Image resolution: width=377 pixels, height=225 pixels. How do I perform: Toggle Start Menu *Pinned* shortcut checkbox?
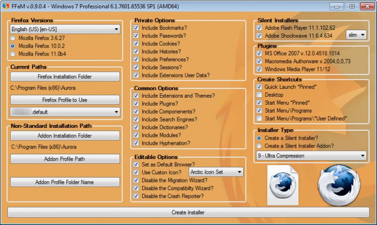[x=259, y=102]
